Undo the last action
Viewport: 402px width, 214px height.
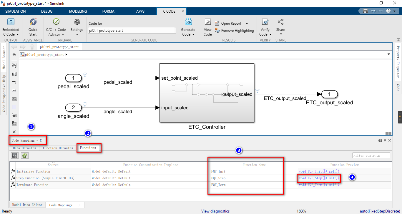pyautogui.click(x=373, y=11)
